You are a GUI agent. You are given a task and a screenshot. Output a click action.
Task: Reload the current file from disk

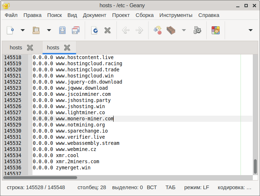[x=94, y=30]
